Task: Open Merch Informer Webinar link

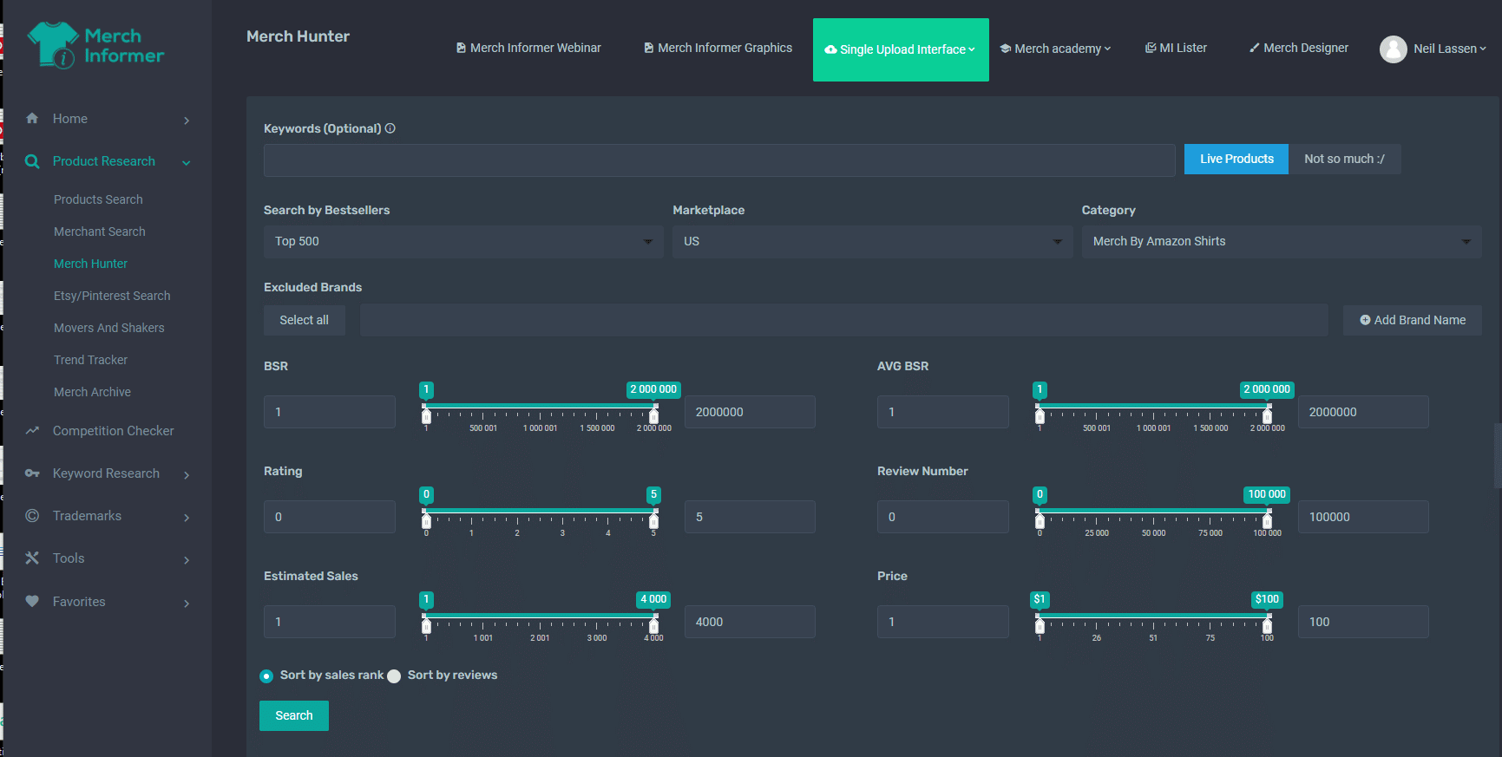Action: coord(528,48)
